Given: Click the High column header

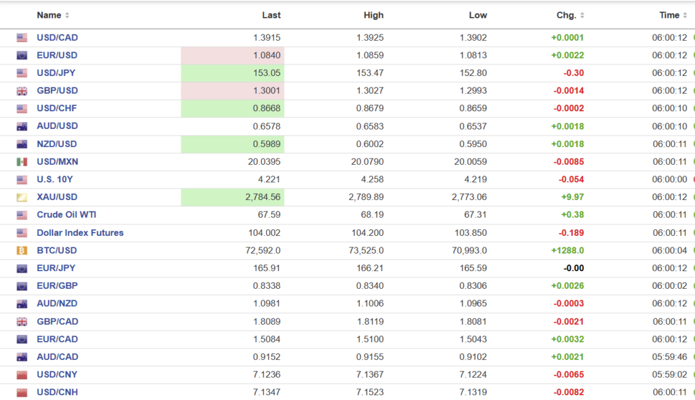Looking at the screenshot, I should pos(373,15).
